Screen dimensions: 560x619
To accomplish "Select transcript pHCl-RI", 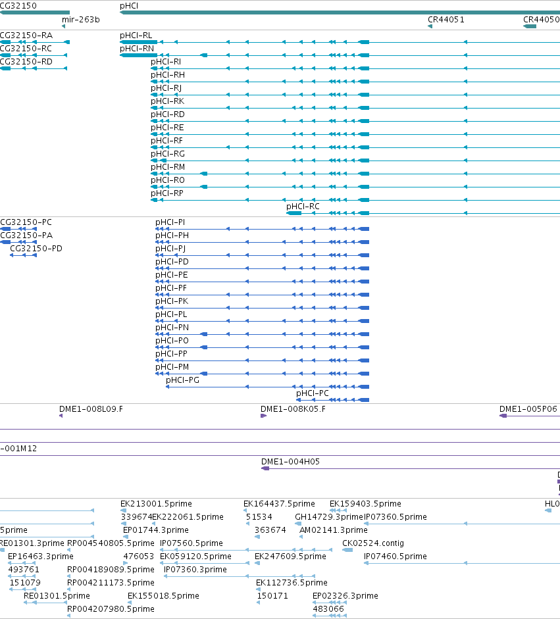I will 166,62.
